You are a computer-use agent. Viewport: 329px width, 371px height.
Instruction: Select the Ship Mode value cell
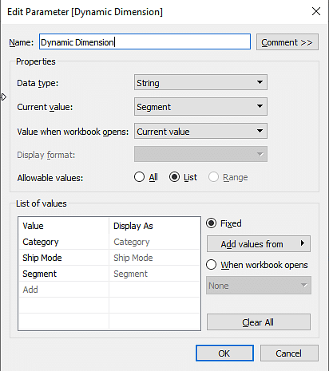64,258
